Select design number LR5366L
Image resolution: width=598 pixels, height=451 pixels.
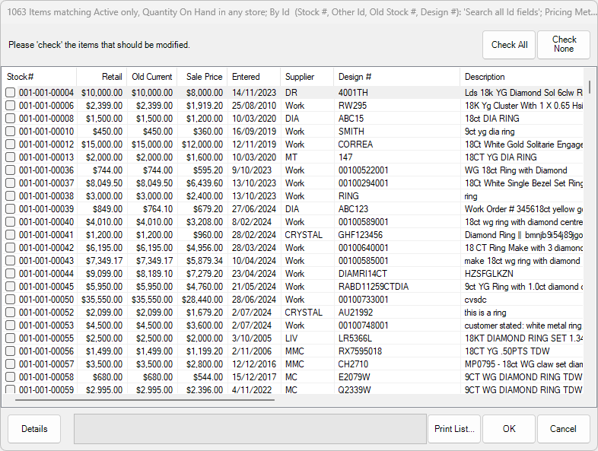click(355, 338)
